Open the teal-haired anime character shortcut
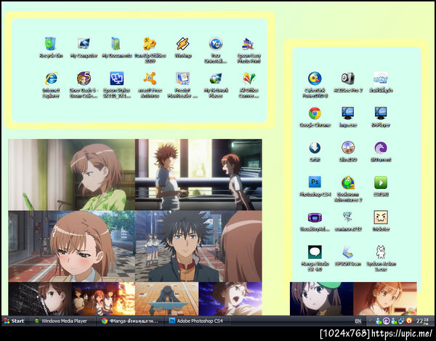Screen dimensions: 436x341 coord(348,217)
